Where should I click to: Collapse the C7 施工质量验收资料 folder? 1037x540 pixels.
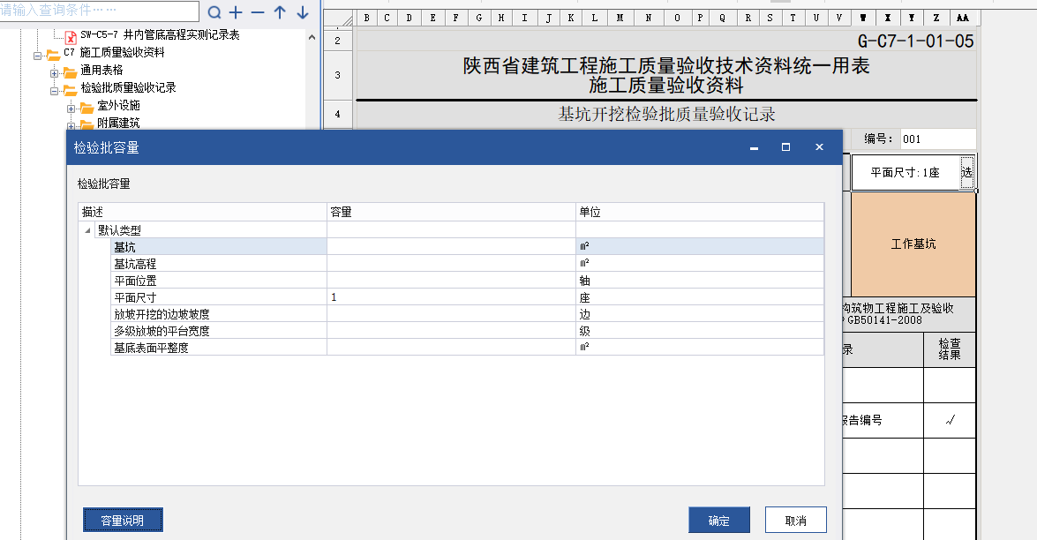coord(38,56)
